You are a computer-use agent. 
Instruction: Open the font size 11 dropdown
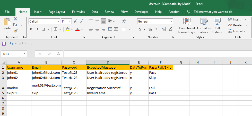click(x=70, y=22)
